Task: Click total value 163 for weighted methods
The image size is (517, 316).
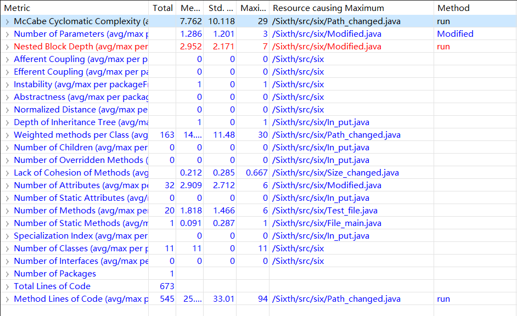Action: 167,135
